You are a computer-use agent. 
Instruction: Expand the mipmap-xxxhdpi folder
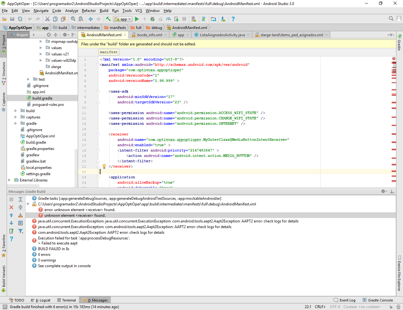tap(41, 41)
